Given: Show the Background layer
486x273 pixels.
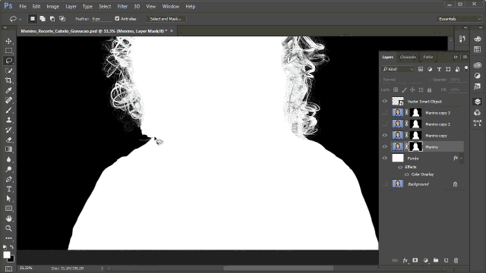Looking at the screenshot, I should [385, 184].
